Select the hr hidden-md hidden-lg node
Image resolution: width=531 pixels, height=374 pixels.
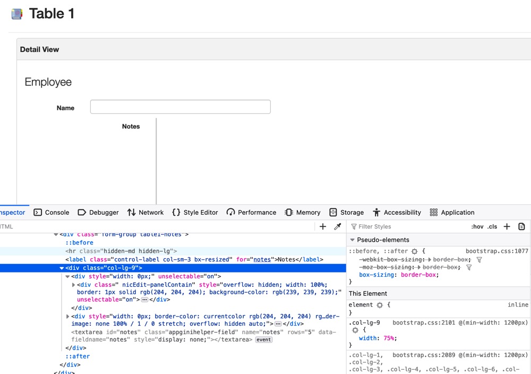coord(121,251)
